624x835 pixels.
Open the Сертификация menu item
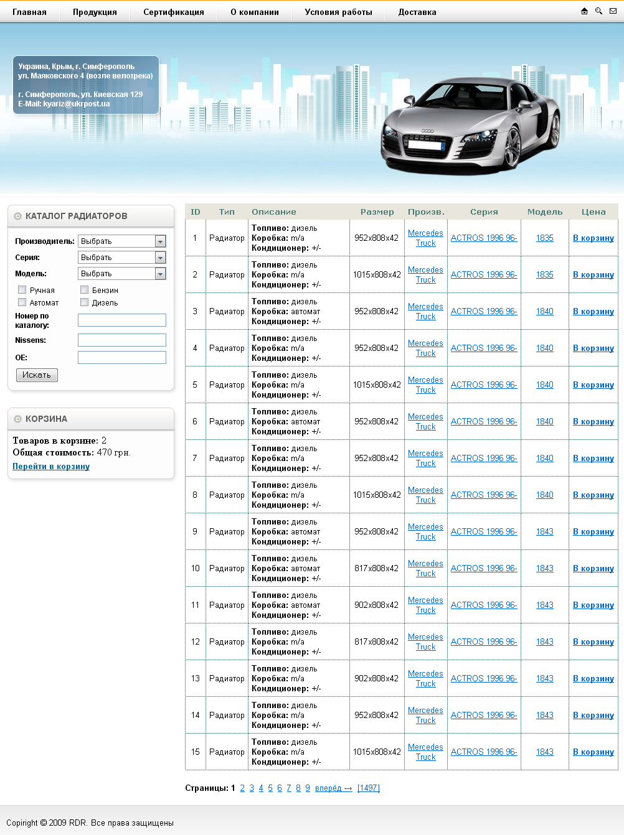(174, 12)
